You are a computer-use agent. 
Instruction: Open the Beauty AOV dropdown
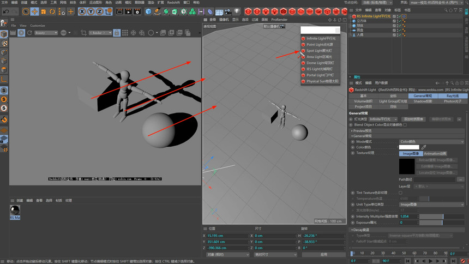[46, 33]
